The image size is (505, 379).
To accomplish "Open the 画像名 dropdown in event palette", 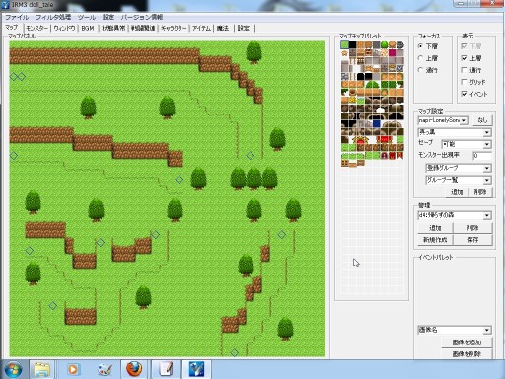I will point(455,330).
